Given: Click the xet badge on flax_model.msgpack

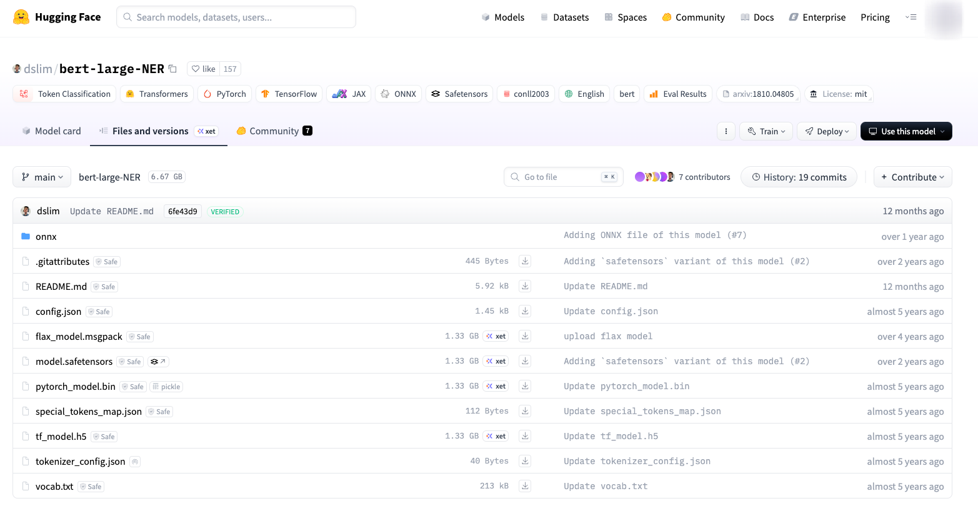Looking at the screenshot, I should 496,336.
